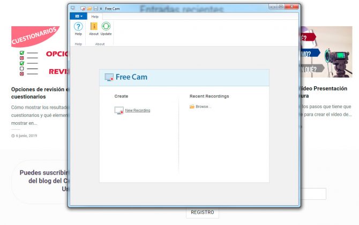The height and width of the screenshot is (225, 359).
Task: Open the Cuestionarios post thumbnail in the browser
Action: [x=40, y=52]
